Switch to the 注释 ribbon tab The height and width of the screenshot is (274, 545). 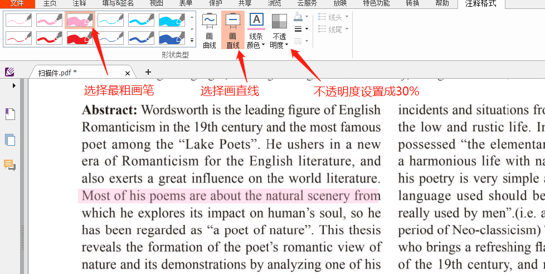(x=79, y=3)
